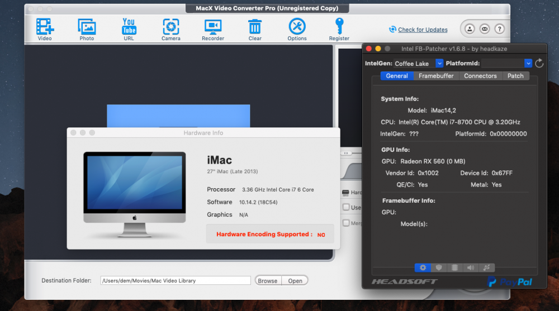This screenshot has height=311, width=559.
Task: Click the blue preview rectangle in MacX
Action: [x=178, y=116]
